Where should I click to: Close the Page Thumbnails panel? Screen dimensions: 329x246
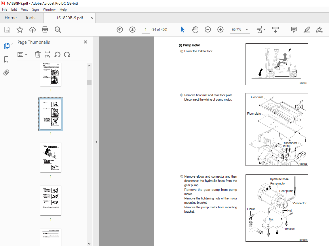pos(85,42)
